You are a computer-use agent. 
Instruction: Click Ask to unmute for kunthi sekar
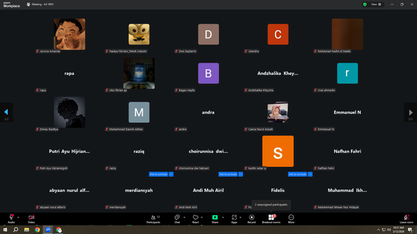(x=297, y=174)
